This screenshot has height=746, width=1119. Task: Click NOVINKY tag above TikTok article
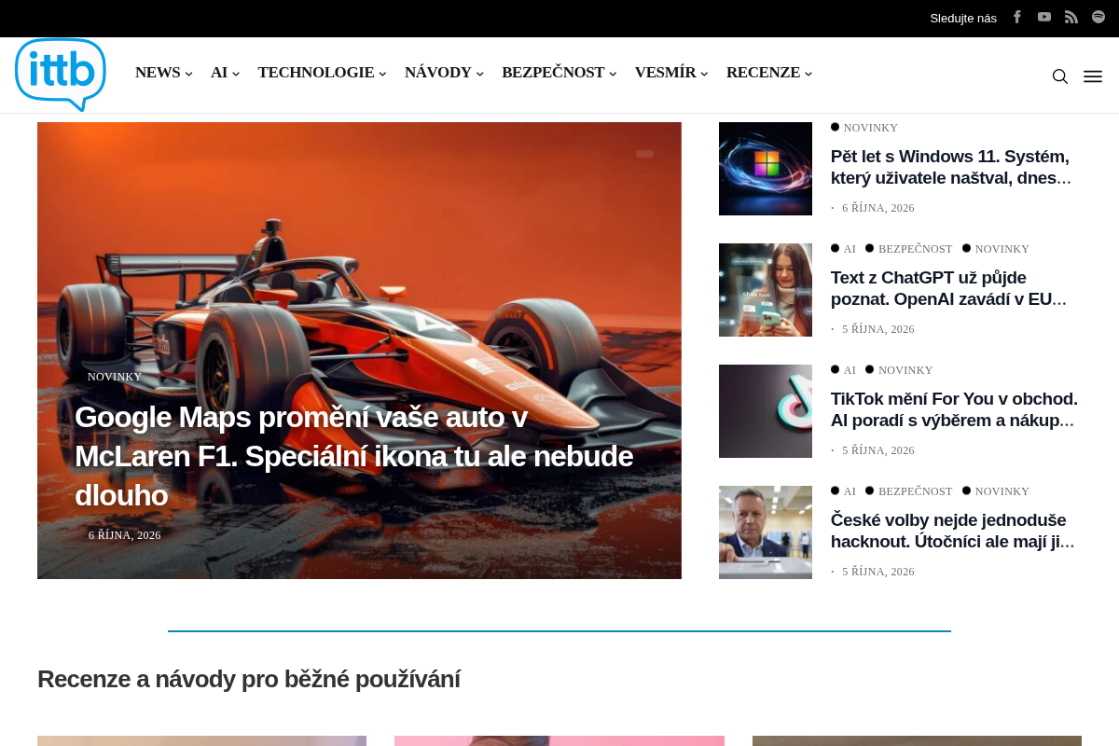(x=905, y=370)
